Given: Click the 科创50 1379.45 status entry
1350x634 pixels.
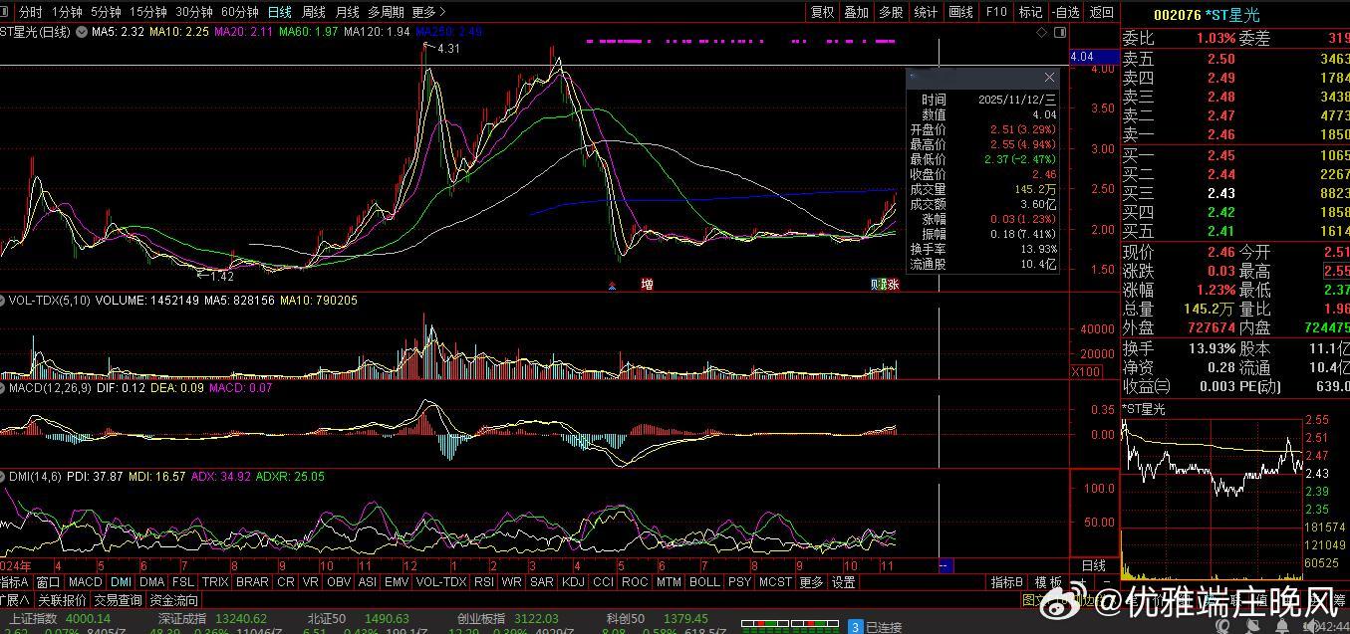Looking at the screenshot, I should [x=658, y=618].
